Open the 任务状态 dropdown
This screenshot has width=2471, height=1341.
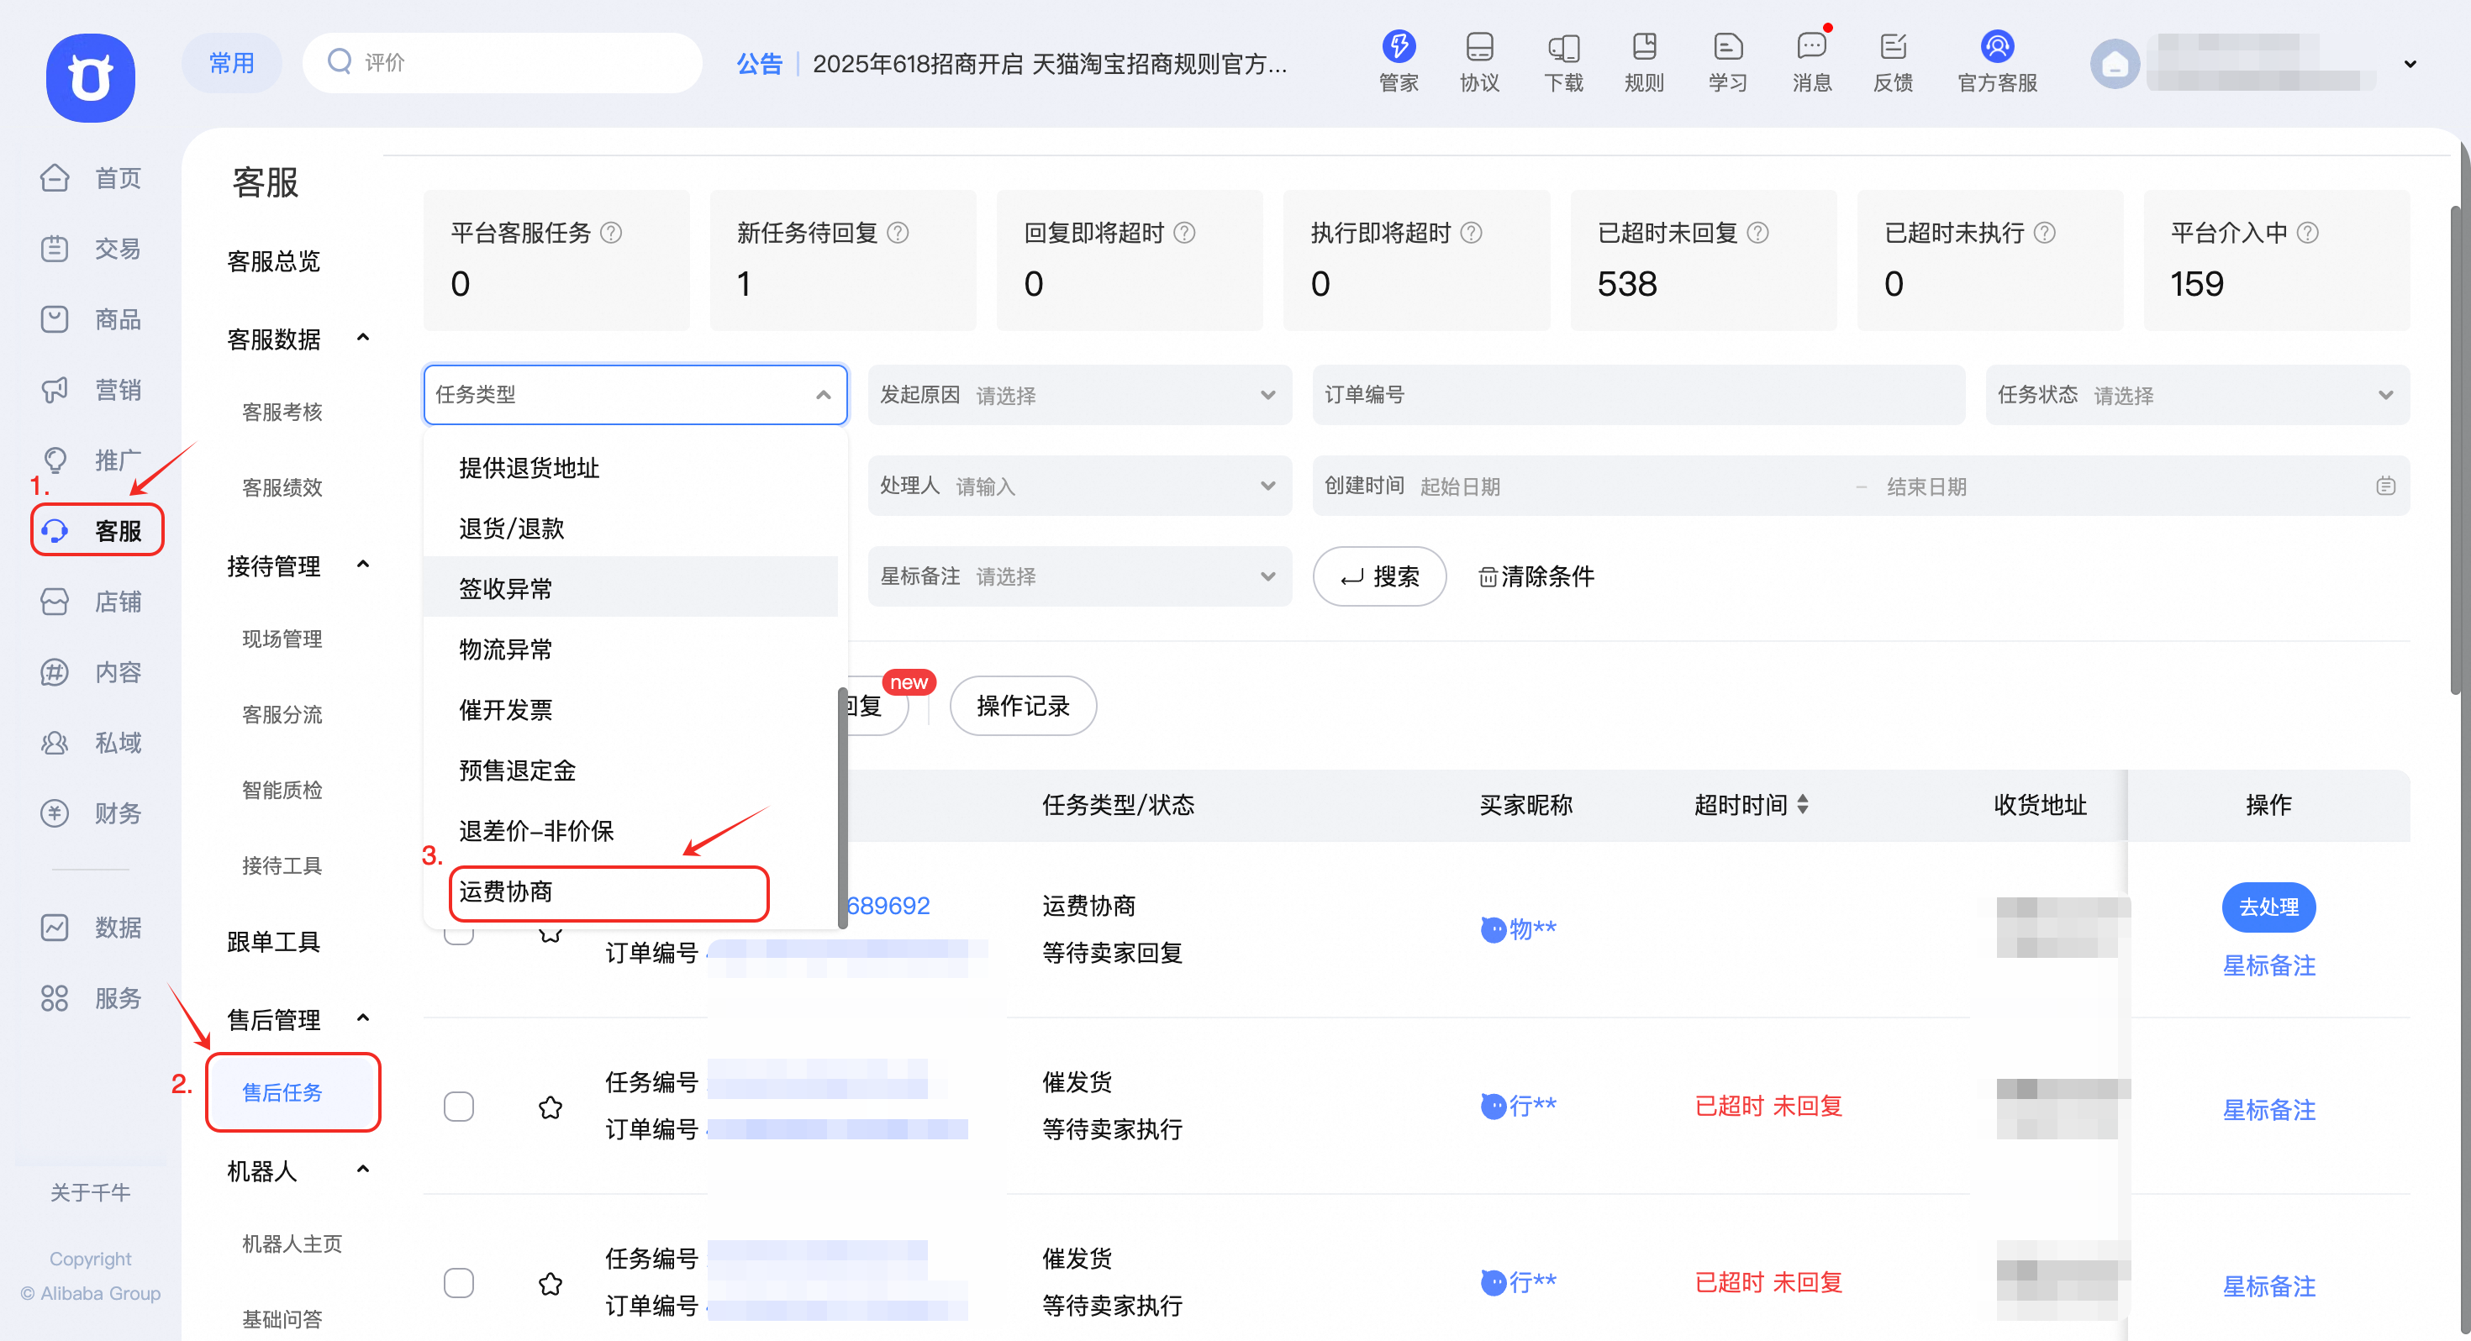click(2197, 394)
